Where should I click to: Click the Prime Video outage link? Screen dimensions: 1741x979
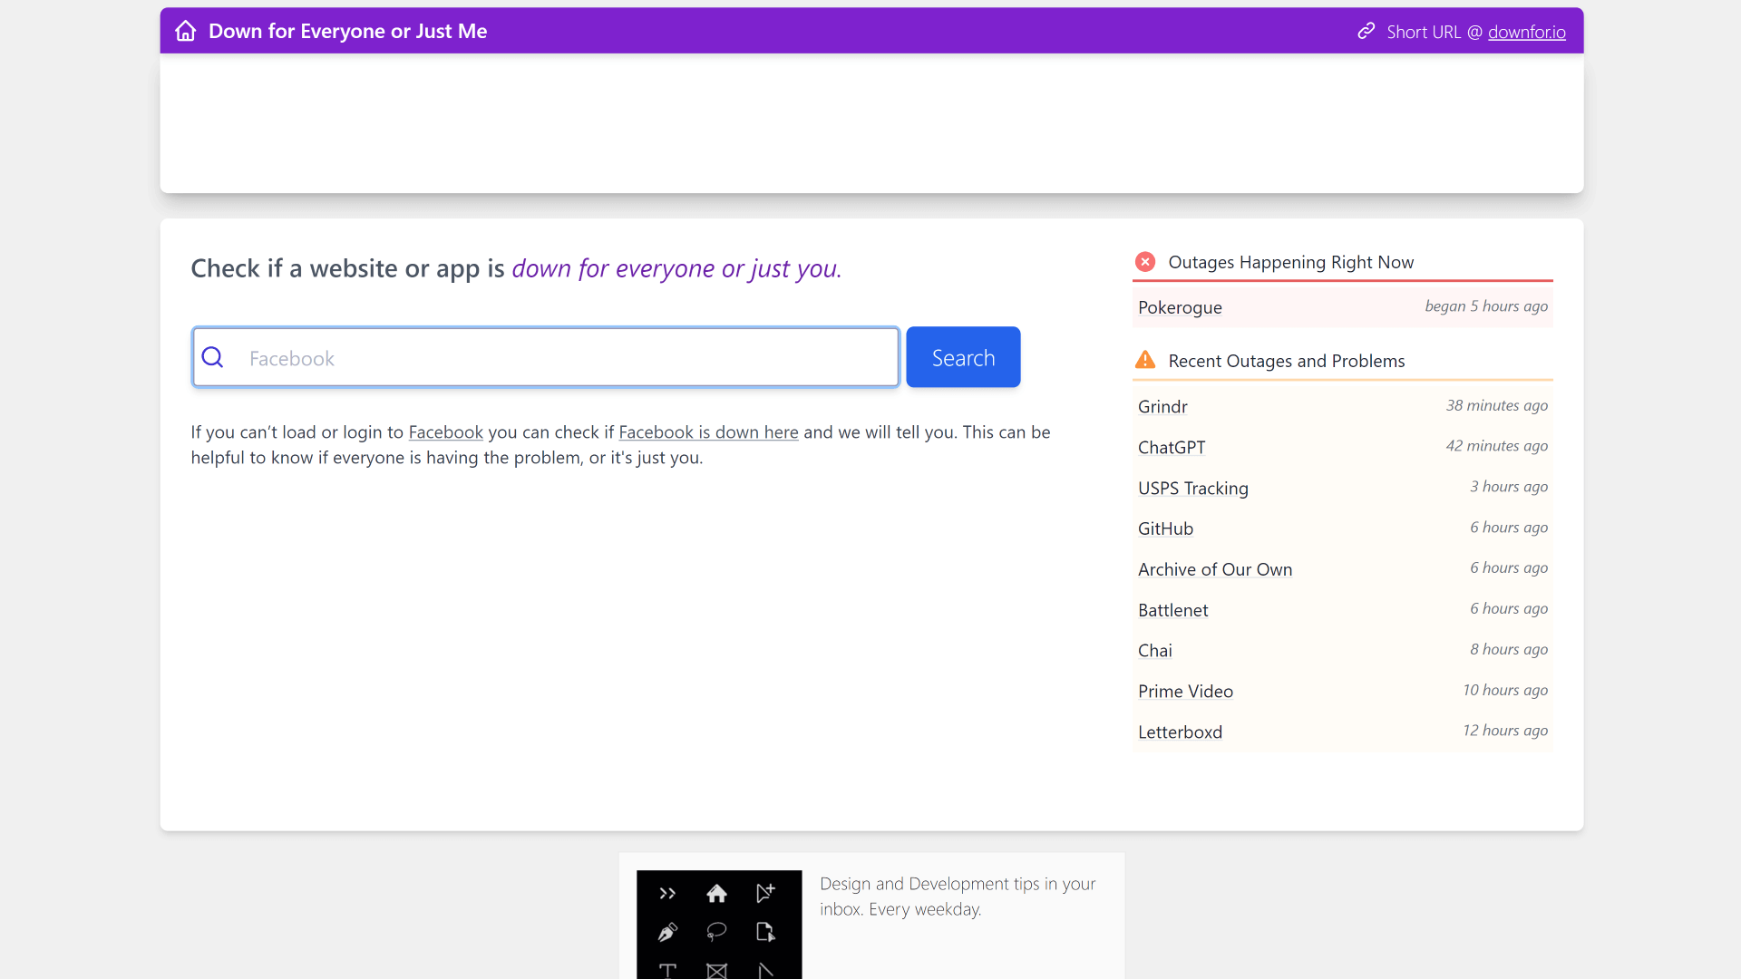(x=1185, y=692)
